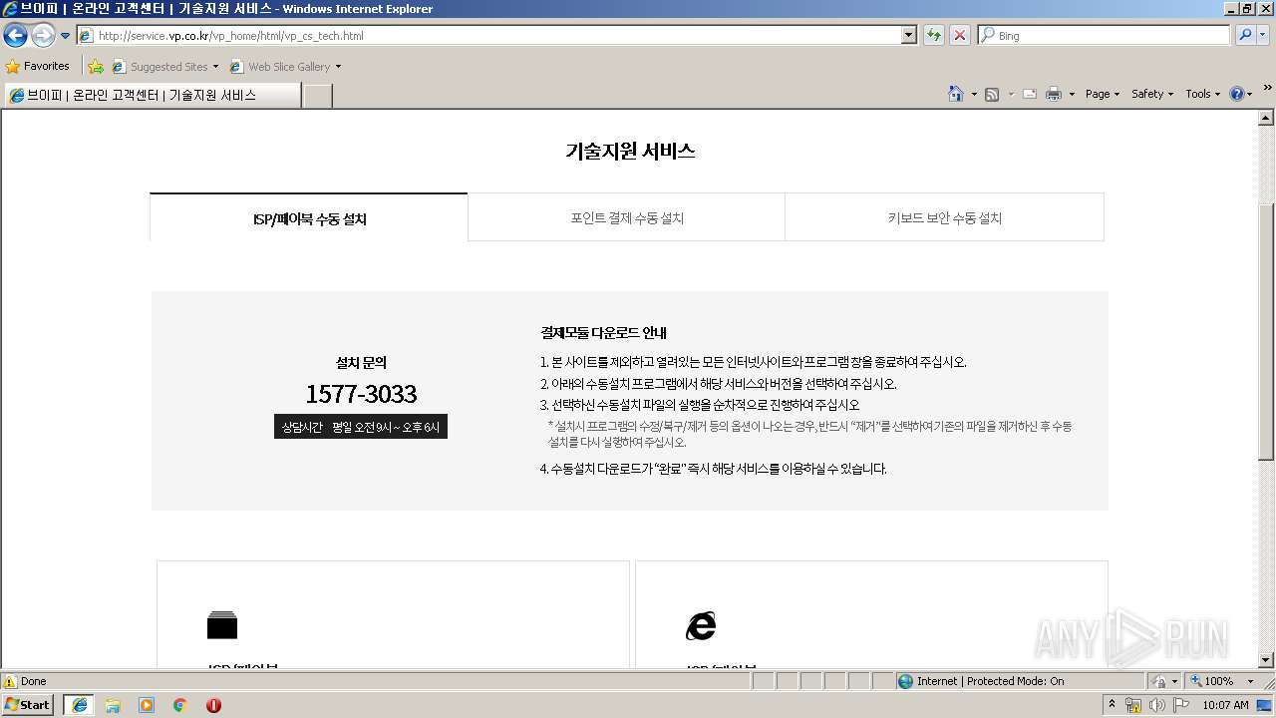Click the vertical scrollbar thumb
Viewport: 1276px width, 718px height.
click(1266, 331)
